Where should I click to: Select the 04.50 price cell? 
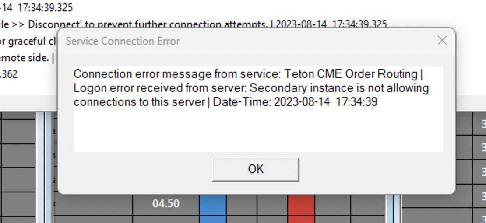(166, 204)
